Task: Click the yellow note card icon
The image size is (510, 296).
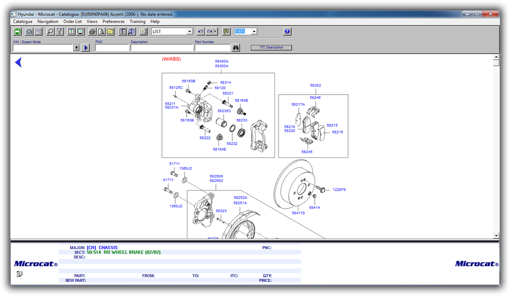Action: pyautogui.click(x=110, y=31)
